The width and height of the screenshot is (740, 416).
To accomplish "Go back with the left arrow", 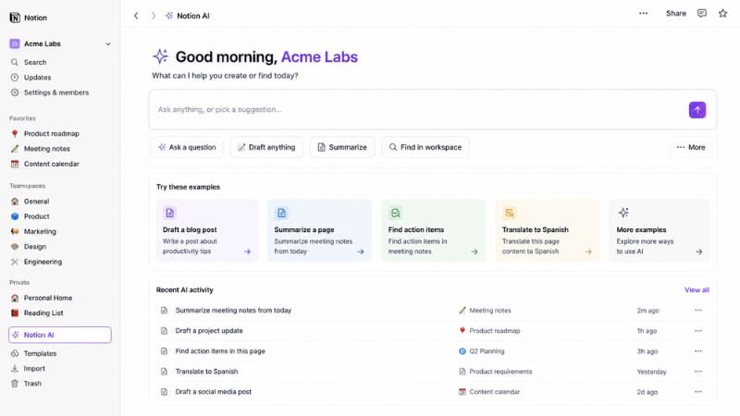I will 136,16.
